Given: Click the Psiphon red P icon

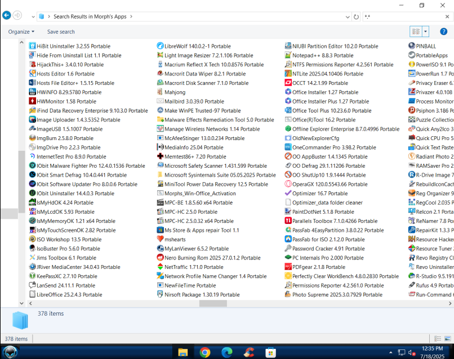Looking at the screenshot, I should click(x=412, y=110).
